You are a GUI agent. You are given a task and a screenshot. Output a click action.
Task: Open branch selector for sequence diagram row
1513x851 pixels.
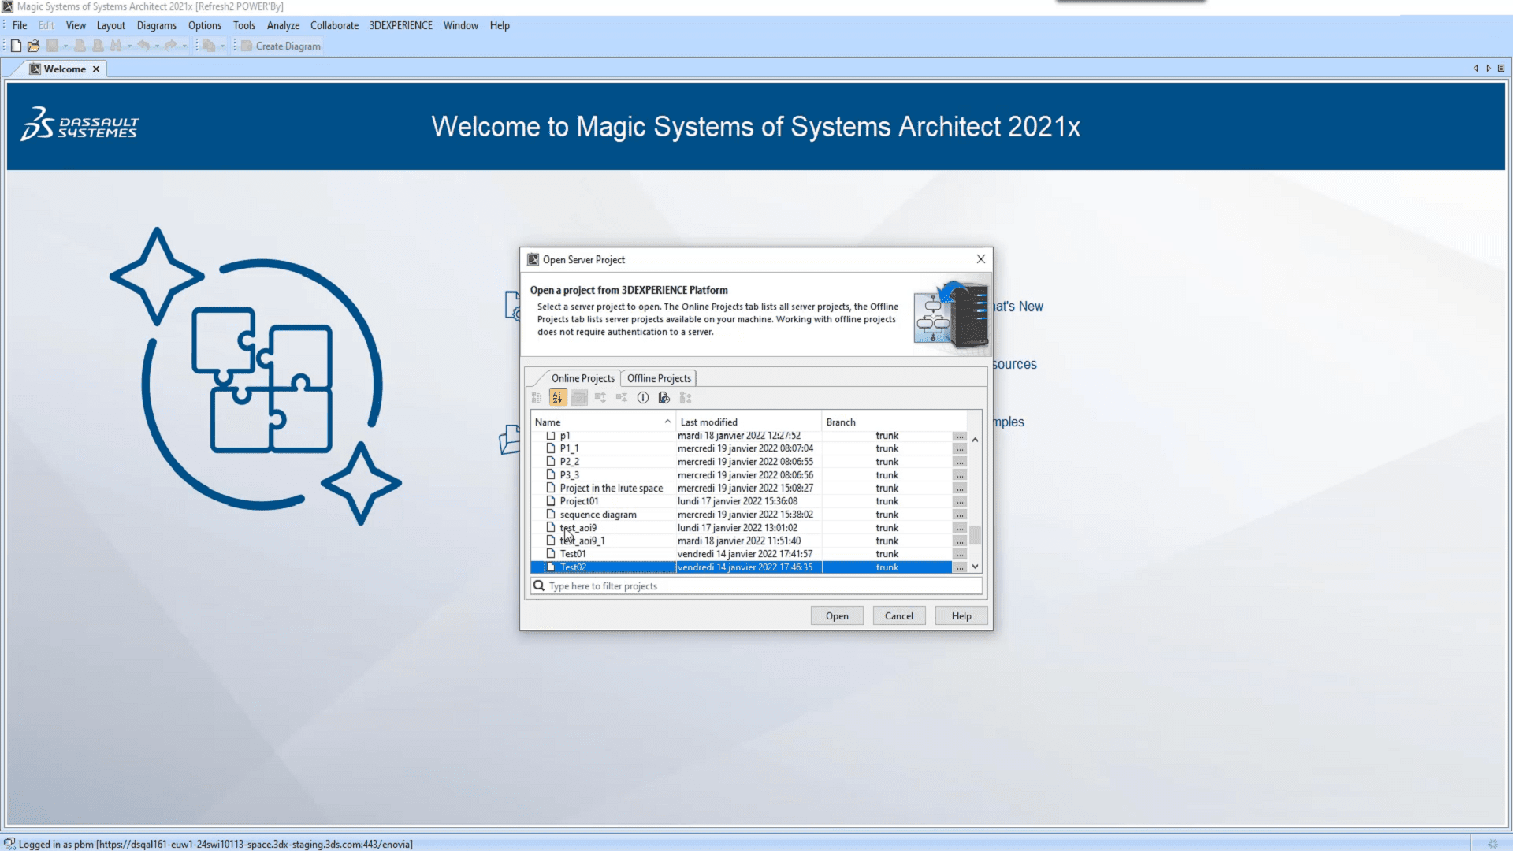click(960, 515)
